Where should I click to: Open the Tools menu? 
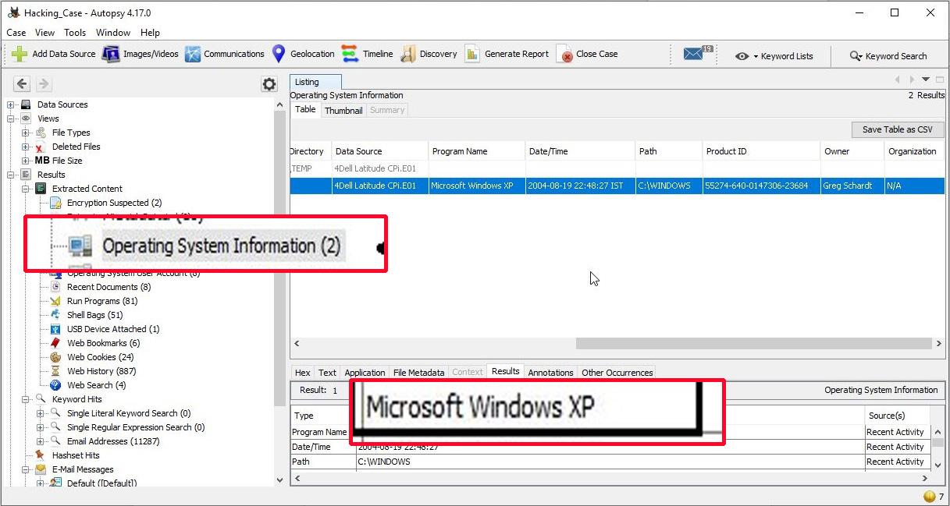pyautogui.click(x=75, y=33)
